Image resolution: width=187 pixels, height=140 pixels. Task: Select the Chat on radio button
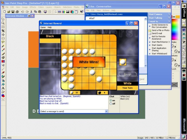[x=111, y=100]
